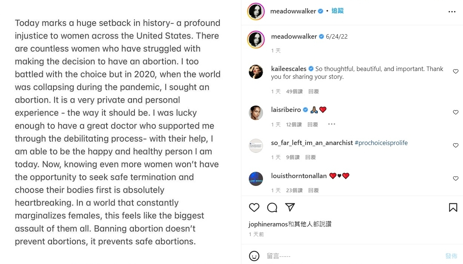Click the jophineramos username in likes
Viewport: 463px width, 264px height.
268,224
